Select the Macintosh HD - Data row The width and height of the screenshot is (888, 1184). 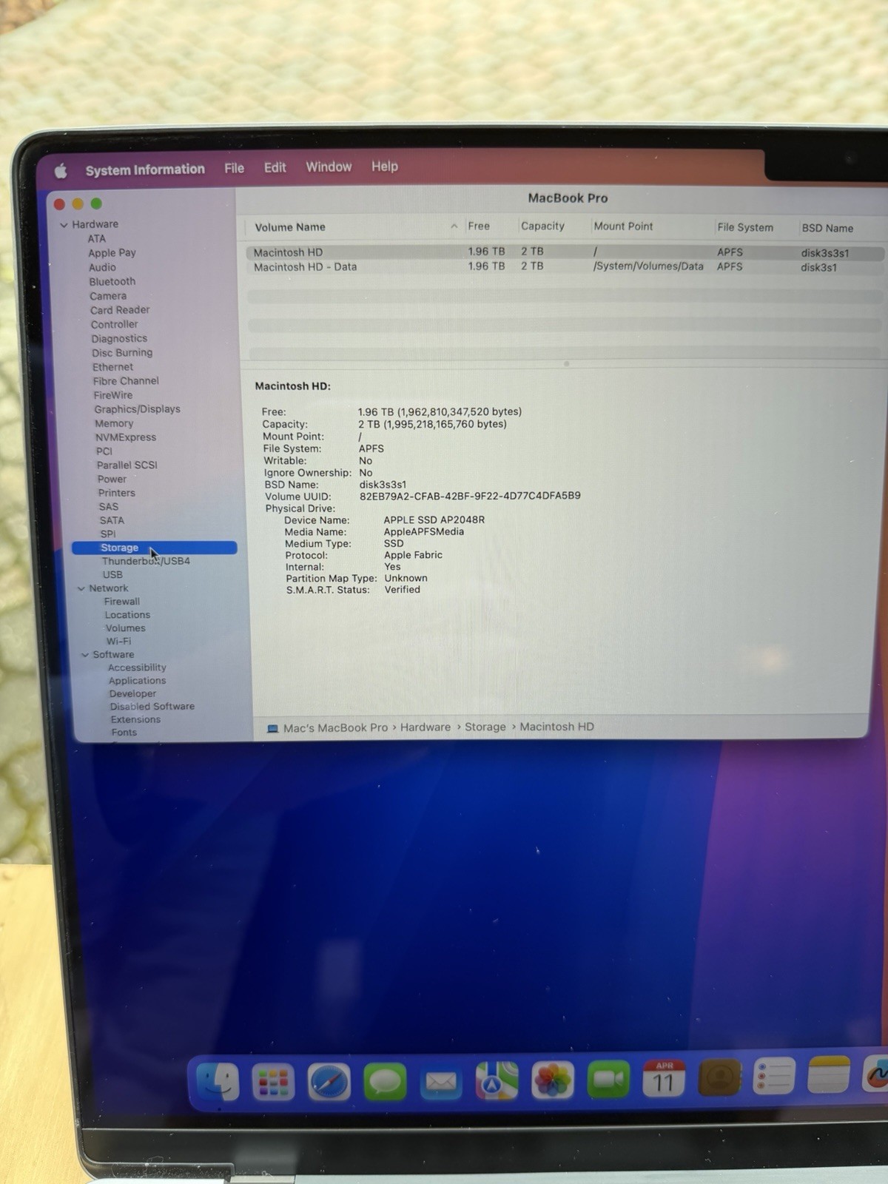coord(565,267)
